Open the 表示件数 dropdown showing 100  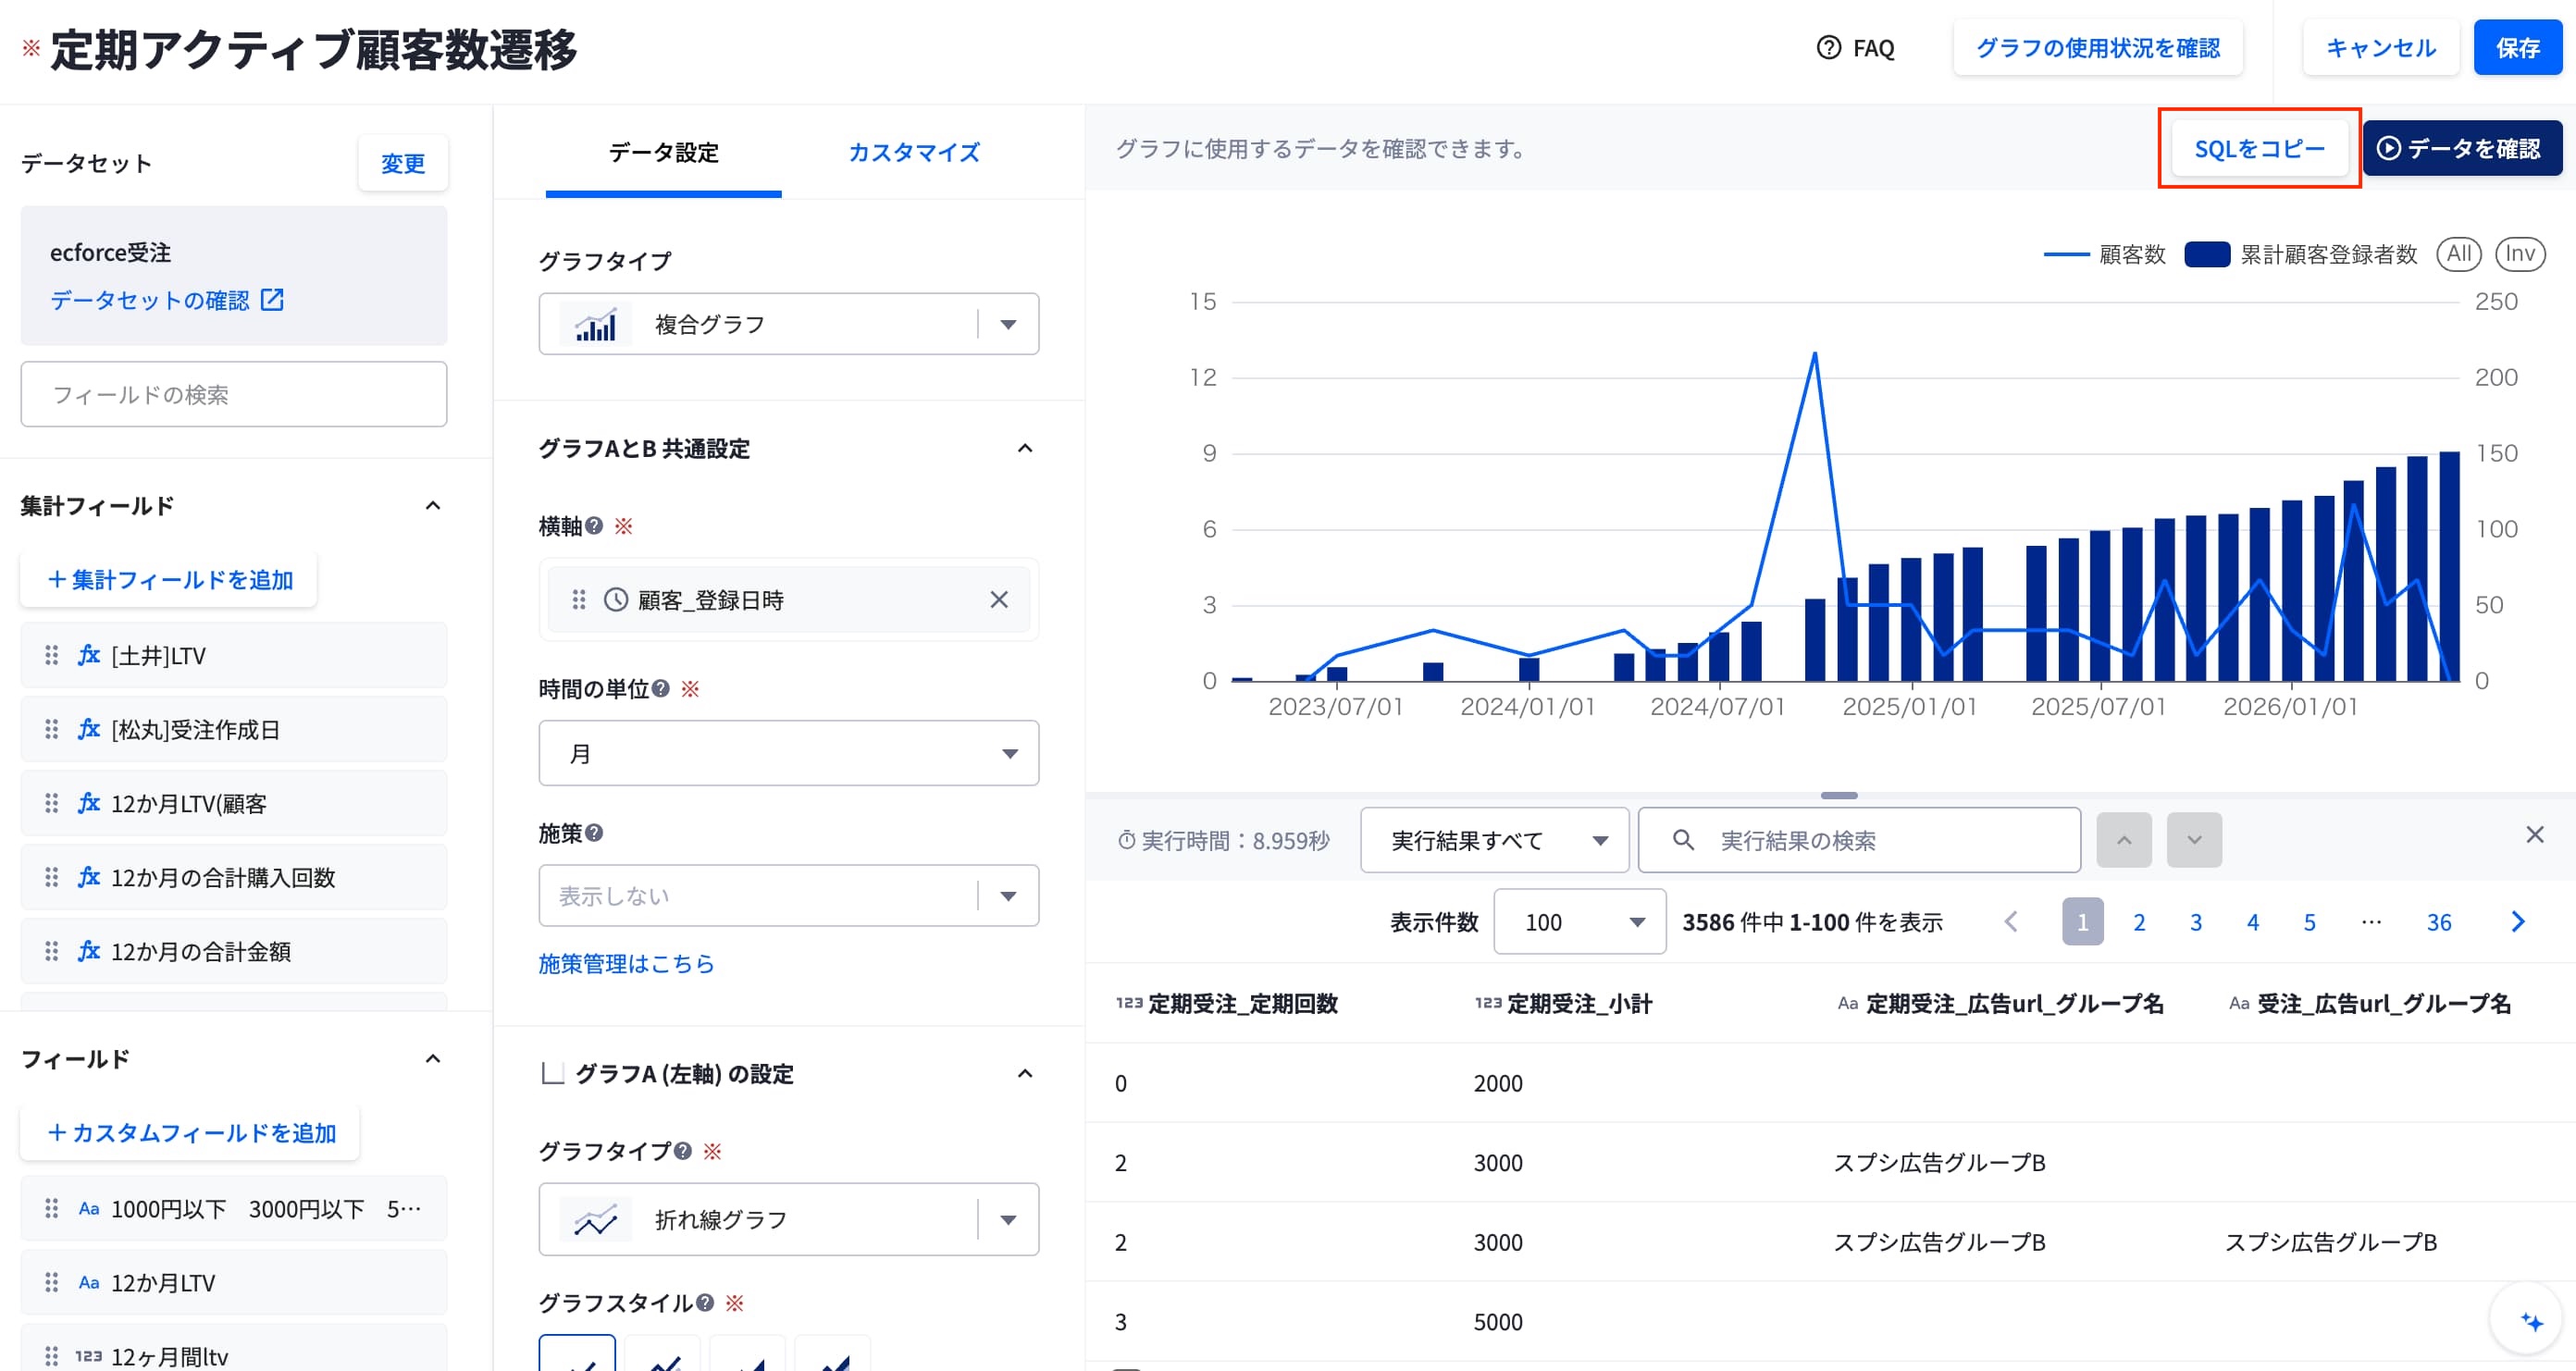(x=1579, y=921)
